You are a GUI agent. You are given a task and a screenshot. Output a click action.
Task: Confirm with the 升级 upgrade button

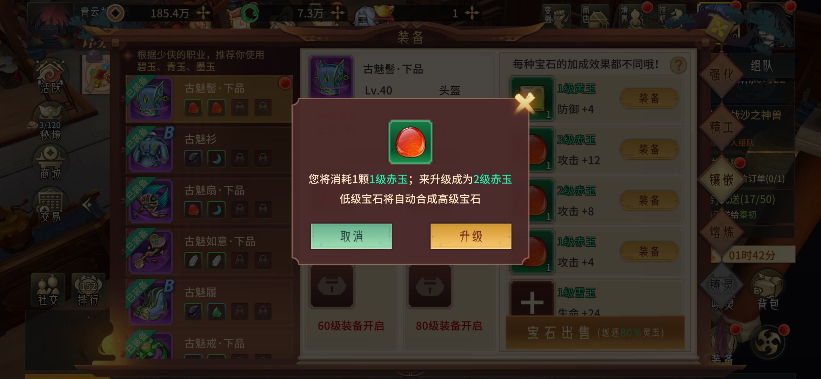point(471,236)
